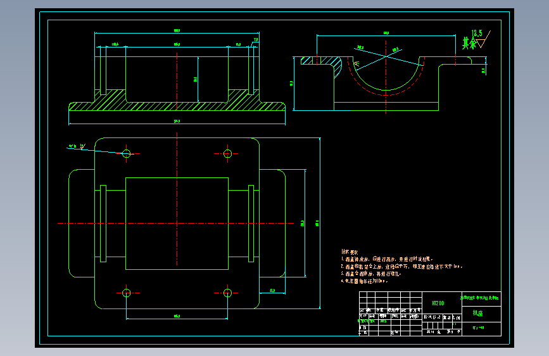Screen dimensions: 549x356
Task: Select the 其余 surface finish note
Action: [469, 43]
